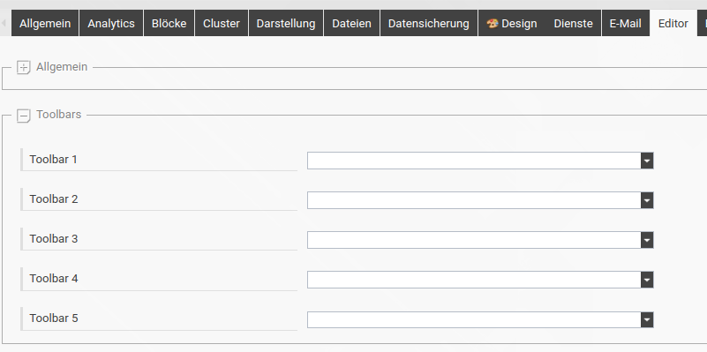Click the Toolbar 2 label
The width and height of the screenshot is (707, 352).
54,198
